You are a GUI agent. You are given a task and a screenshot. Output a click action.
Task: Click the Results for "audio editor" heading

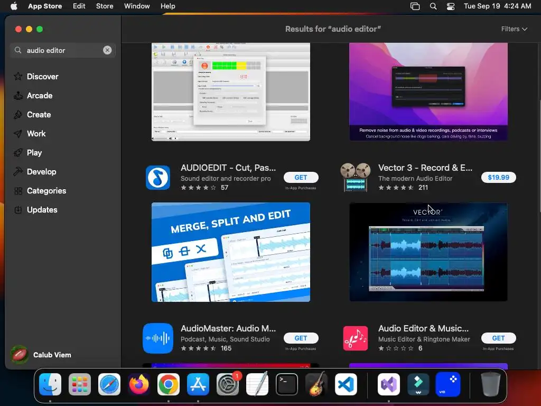333,29
